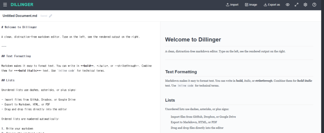
Task: Click '- Export to Markdown, HTML, or PDF' editor line
Action: pos(26,104)
